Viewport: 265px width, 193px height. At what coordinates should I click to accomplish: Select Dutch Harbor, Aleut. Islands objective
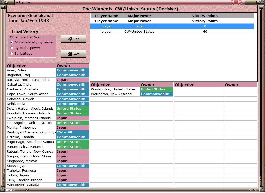[31, 108]
